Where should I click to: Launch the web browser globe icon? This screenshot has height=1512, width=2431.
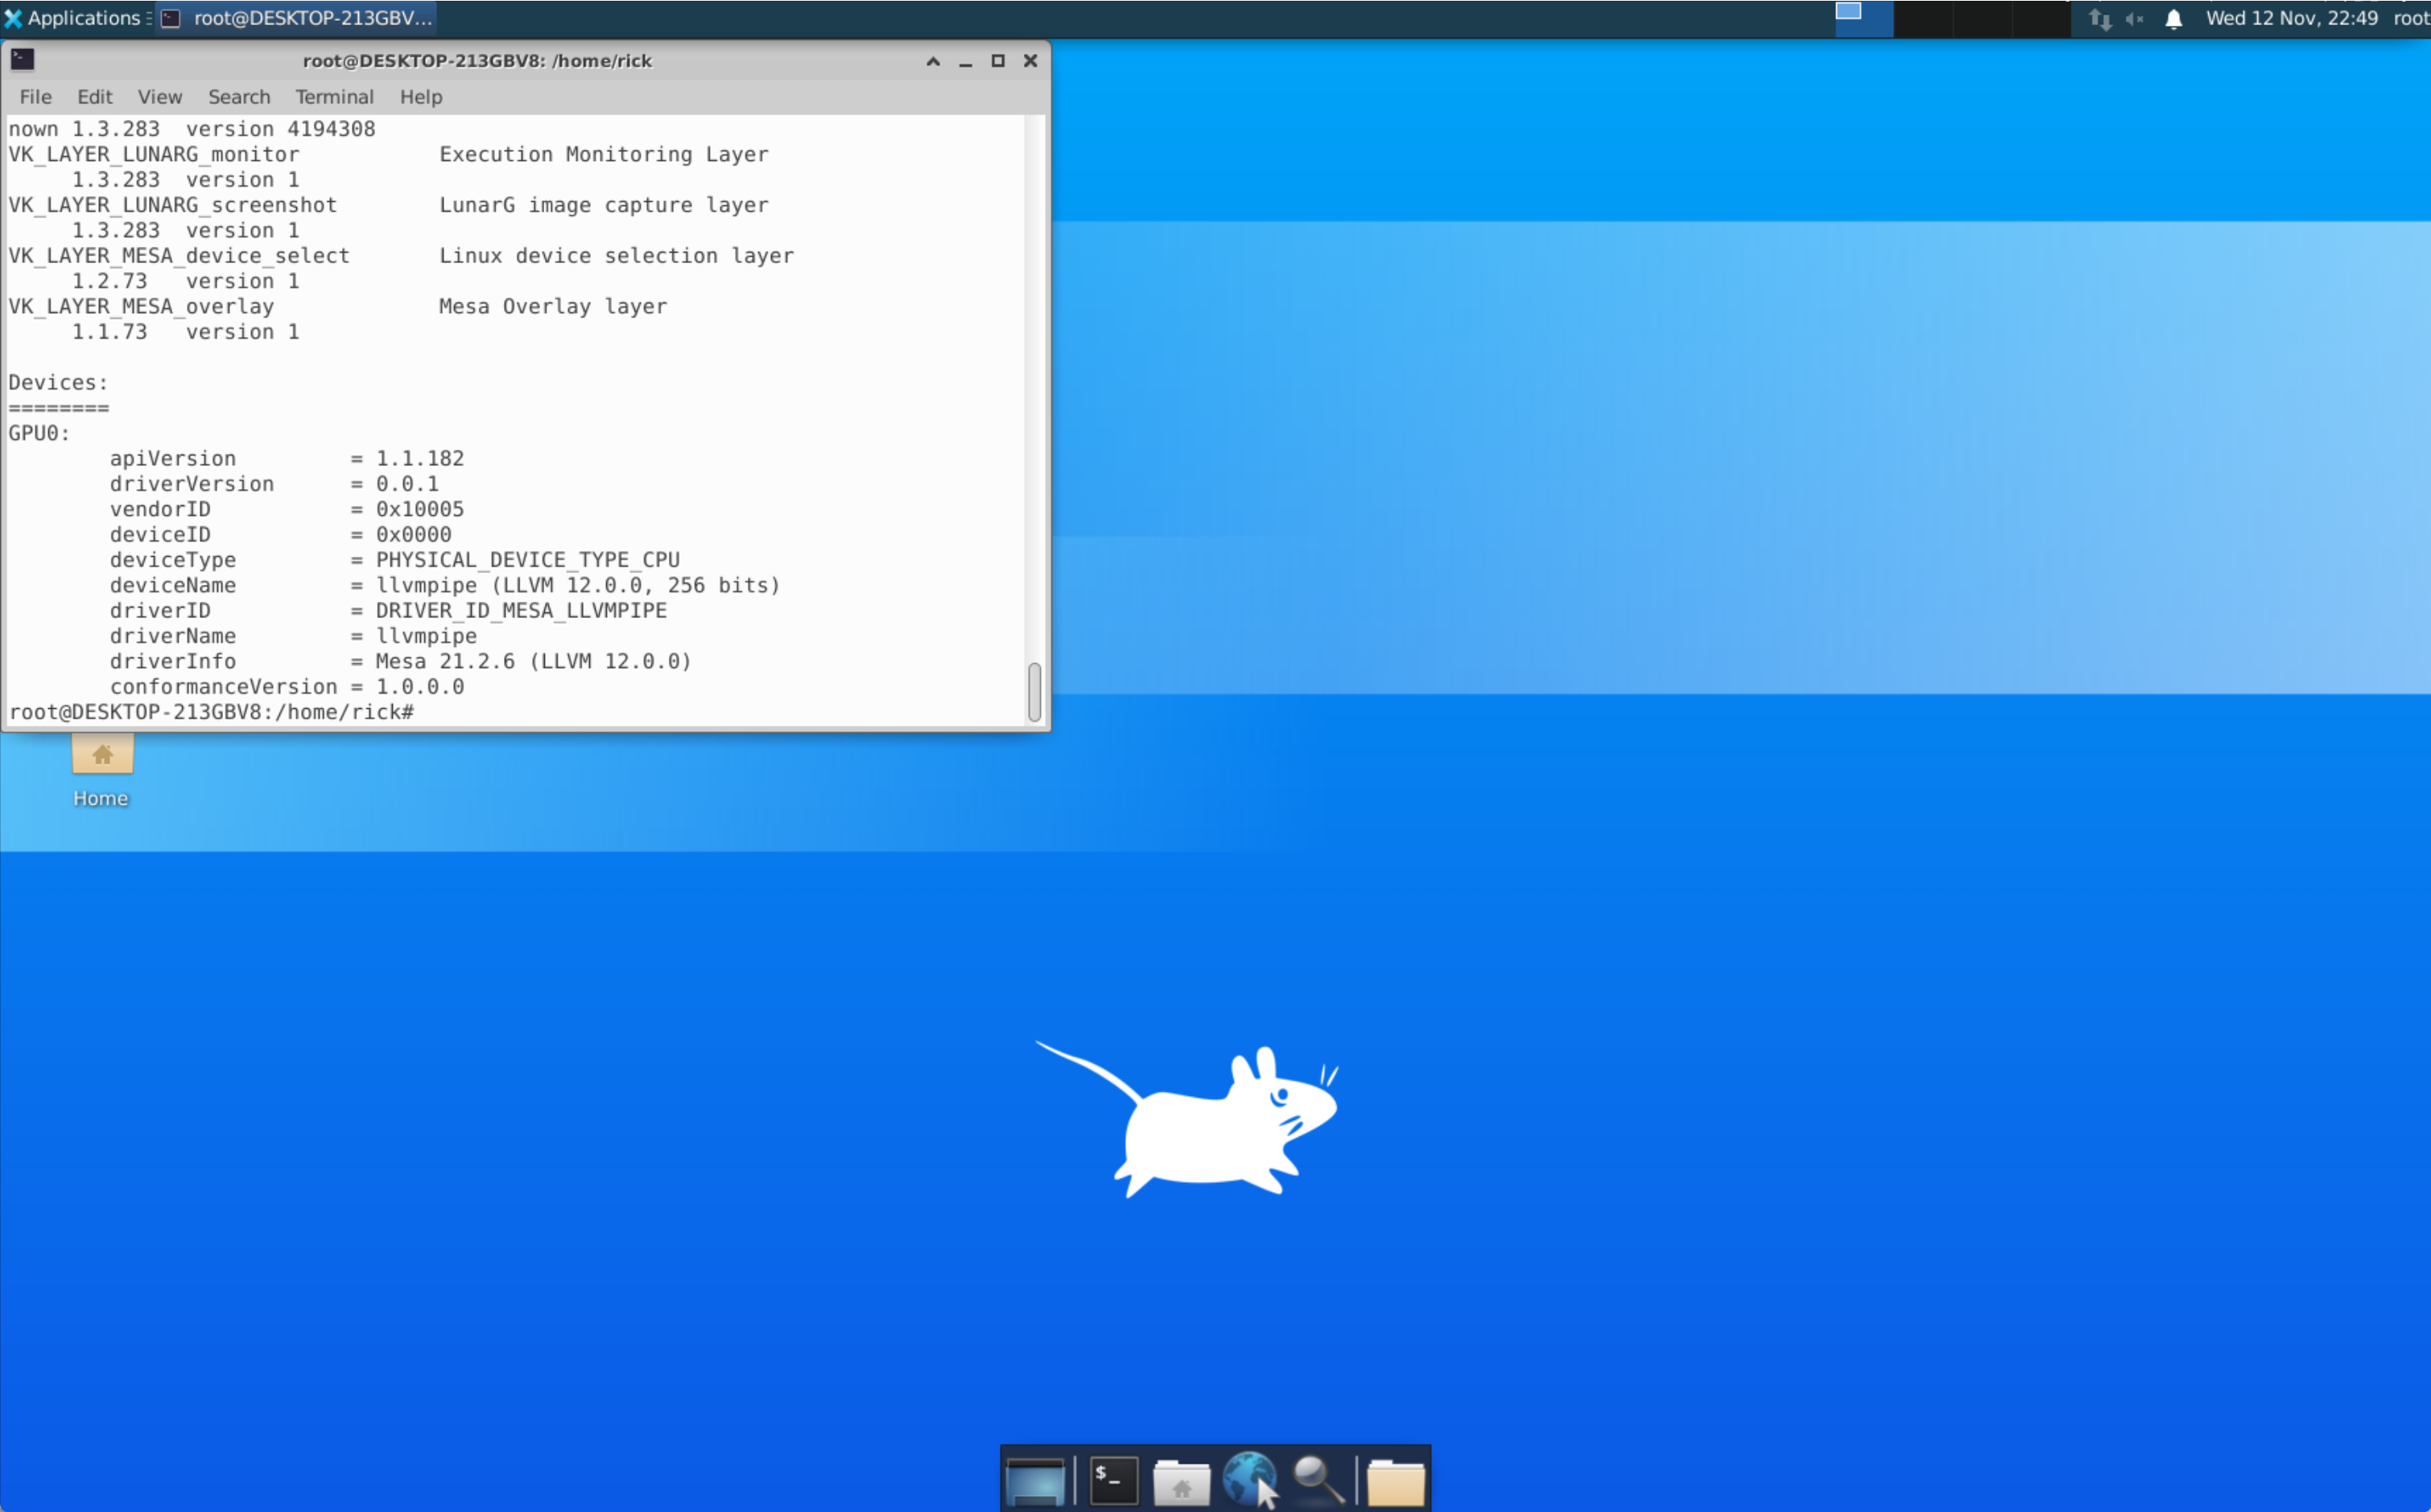point(1249,1479)
